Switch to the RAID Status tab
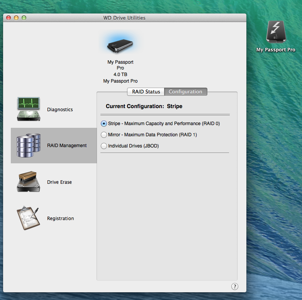 pos(146,92)
